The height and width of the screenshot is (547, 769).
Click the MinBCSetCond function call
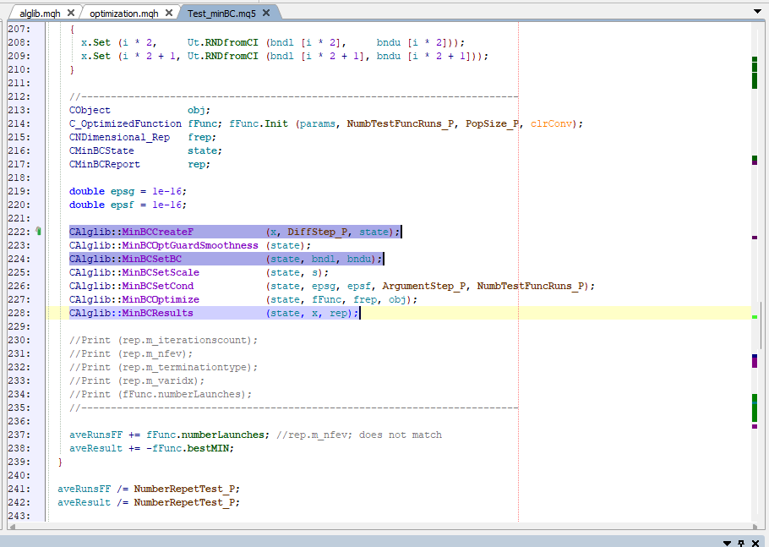point(157,286)
